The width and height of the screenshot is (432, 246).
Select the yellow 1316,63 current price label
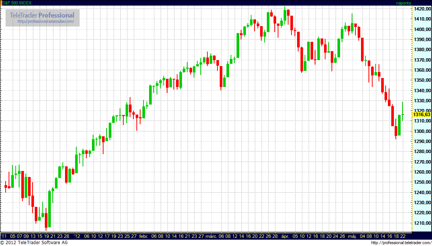coord(422,115)
